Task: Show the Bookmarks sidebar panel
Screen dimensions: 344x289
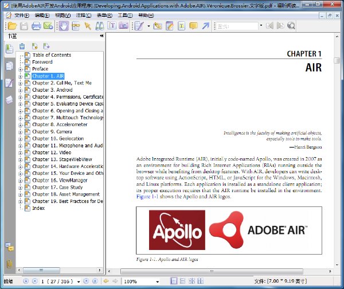Action: (x=9, y=49)
